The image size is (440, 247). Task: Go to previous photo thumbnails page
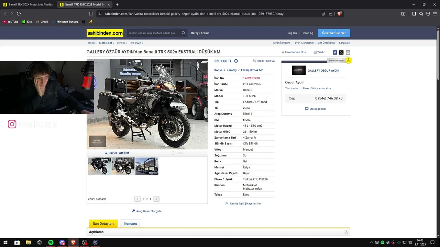pos(137,199)
